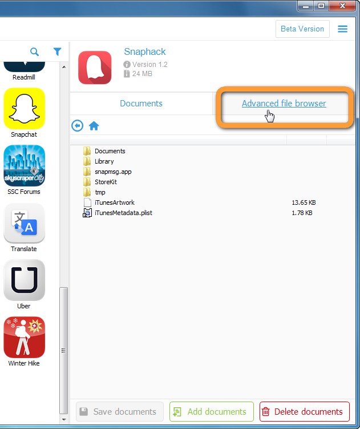Click the version info icon
The width and height of the screenshot is (360, 429).
tap(127, 64)
